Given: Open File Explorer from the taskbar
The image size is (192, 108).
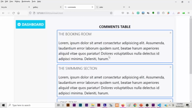Looking at the screenshot, I should coord(93,105).
